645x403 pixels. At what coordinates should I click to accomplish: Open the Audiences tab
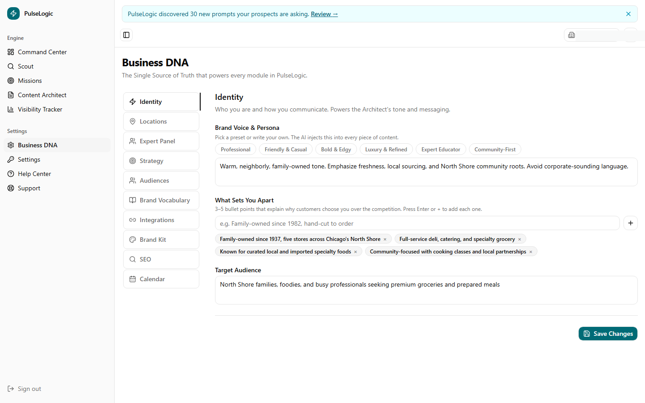point(161,180)
